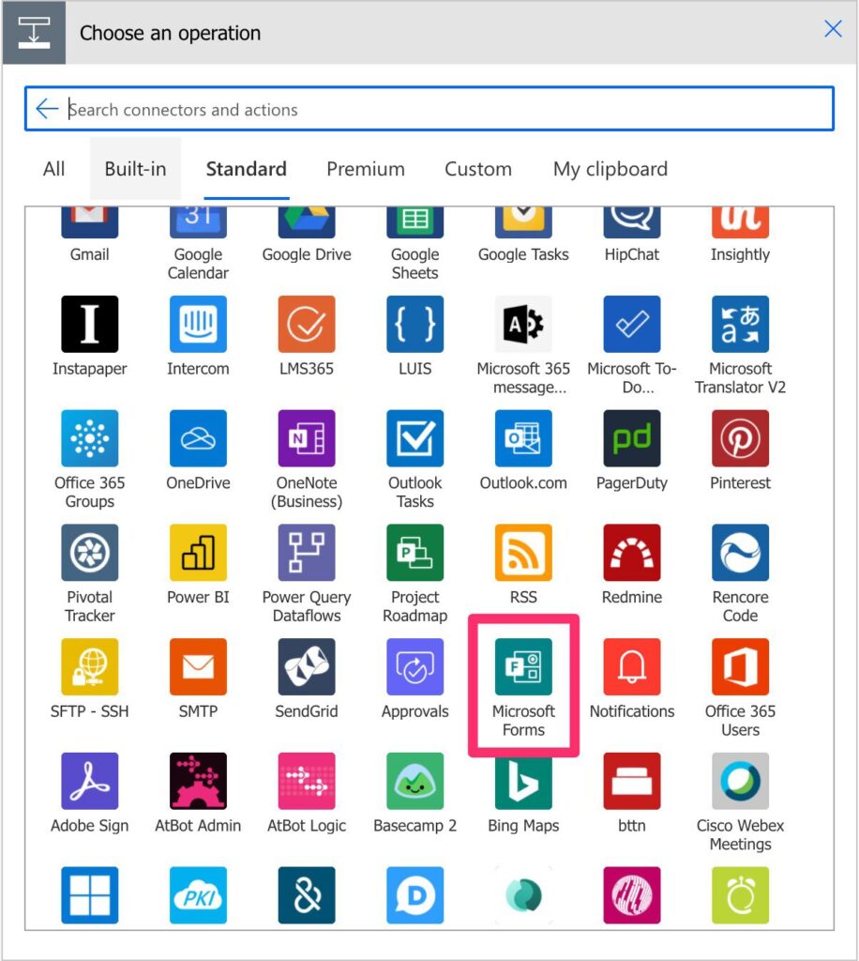The height and width of the screenshot is (961, 859).
Task: Select the SendGrid connector icon
Action: click(x=307, y=667)
